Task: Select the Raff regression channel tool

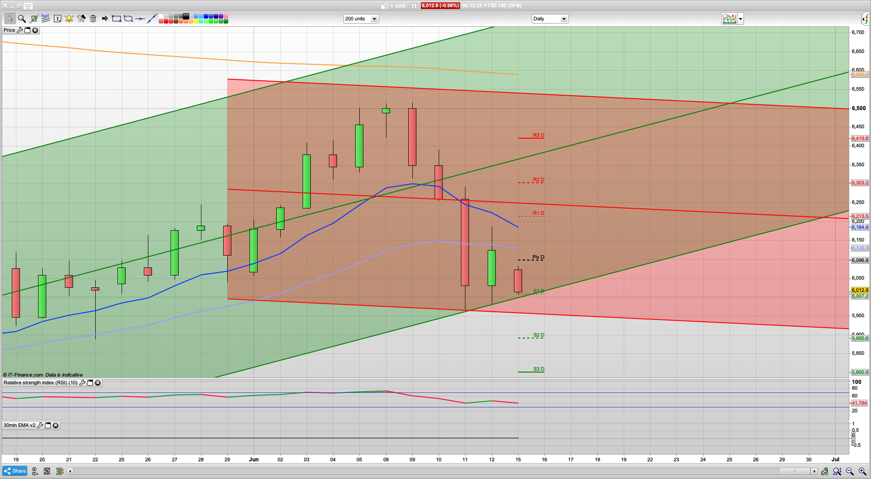Action: (45, 19)
